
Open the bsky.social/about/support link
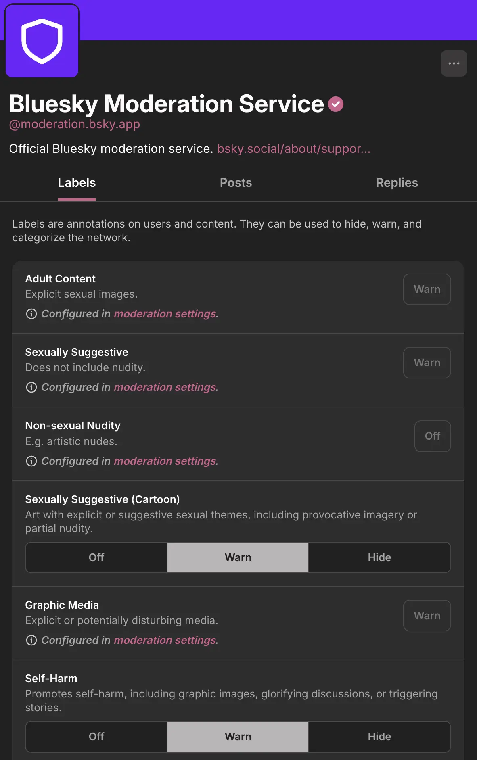pos(293,149)
